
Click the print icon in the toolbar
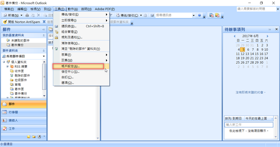(27, 15)
